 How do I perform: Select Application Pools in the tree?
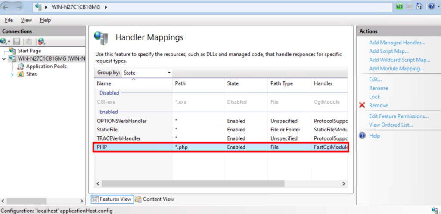[x=46, y=67]
